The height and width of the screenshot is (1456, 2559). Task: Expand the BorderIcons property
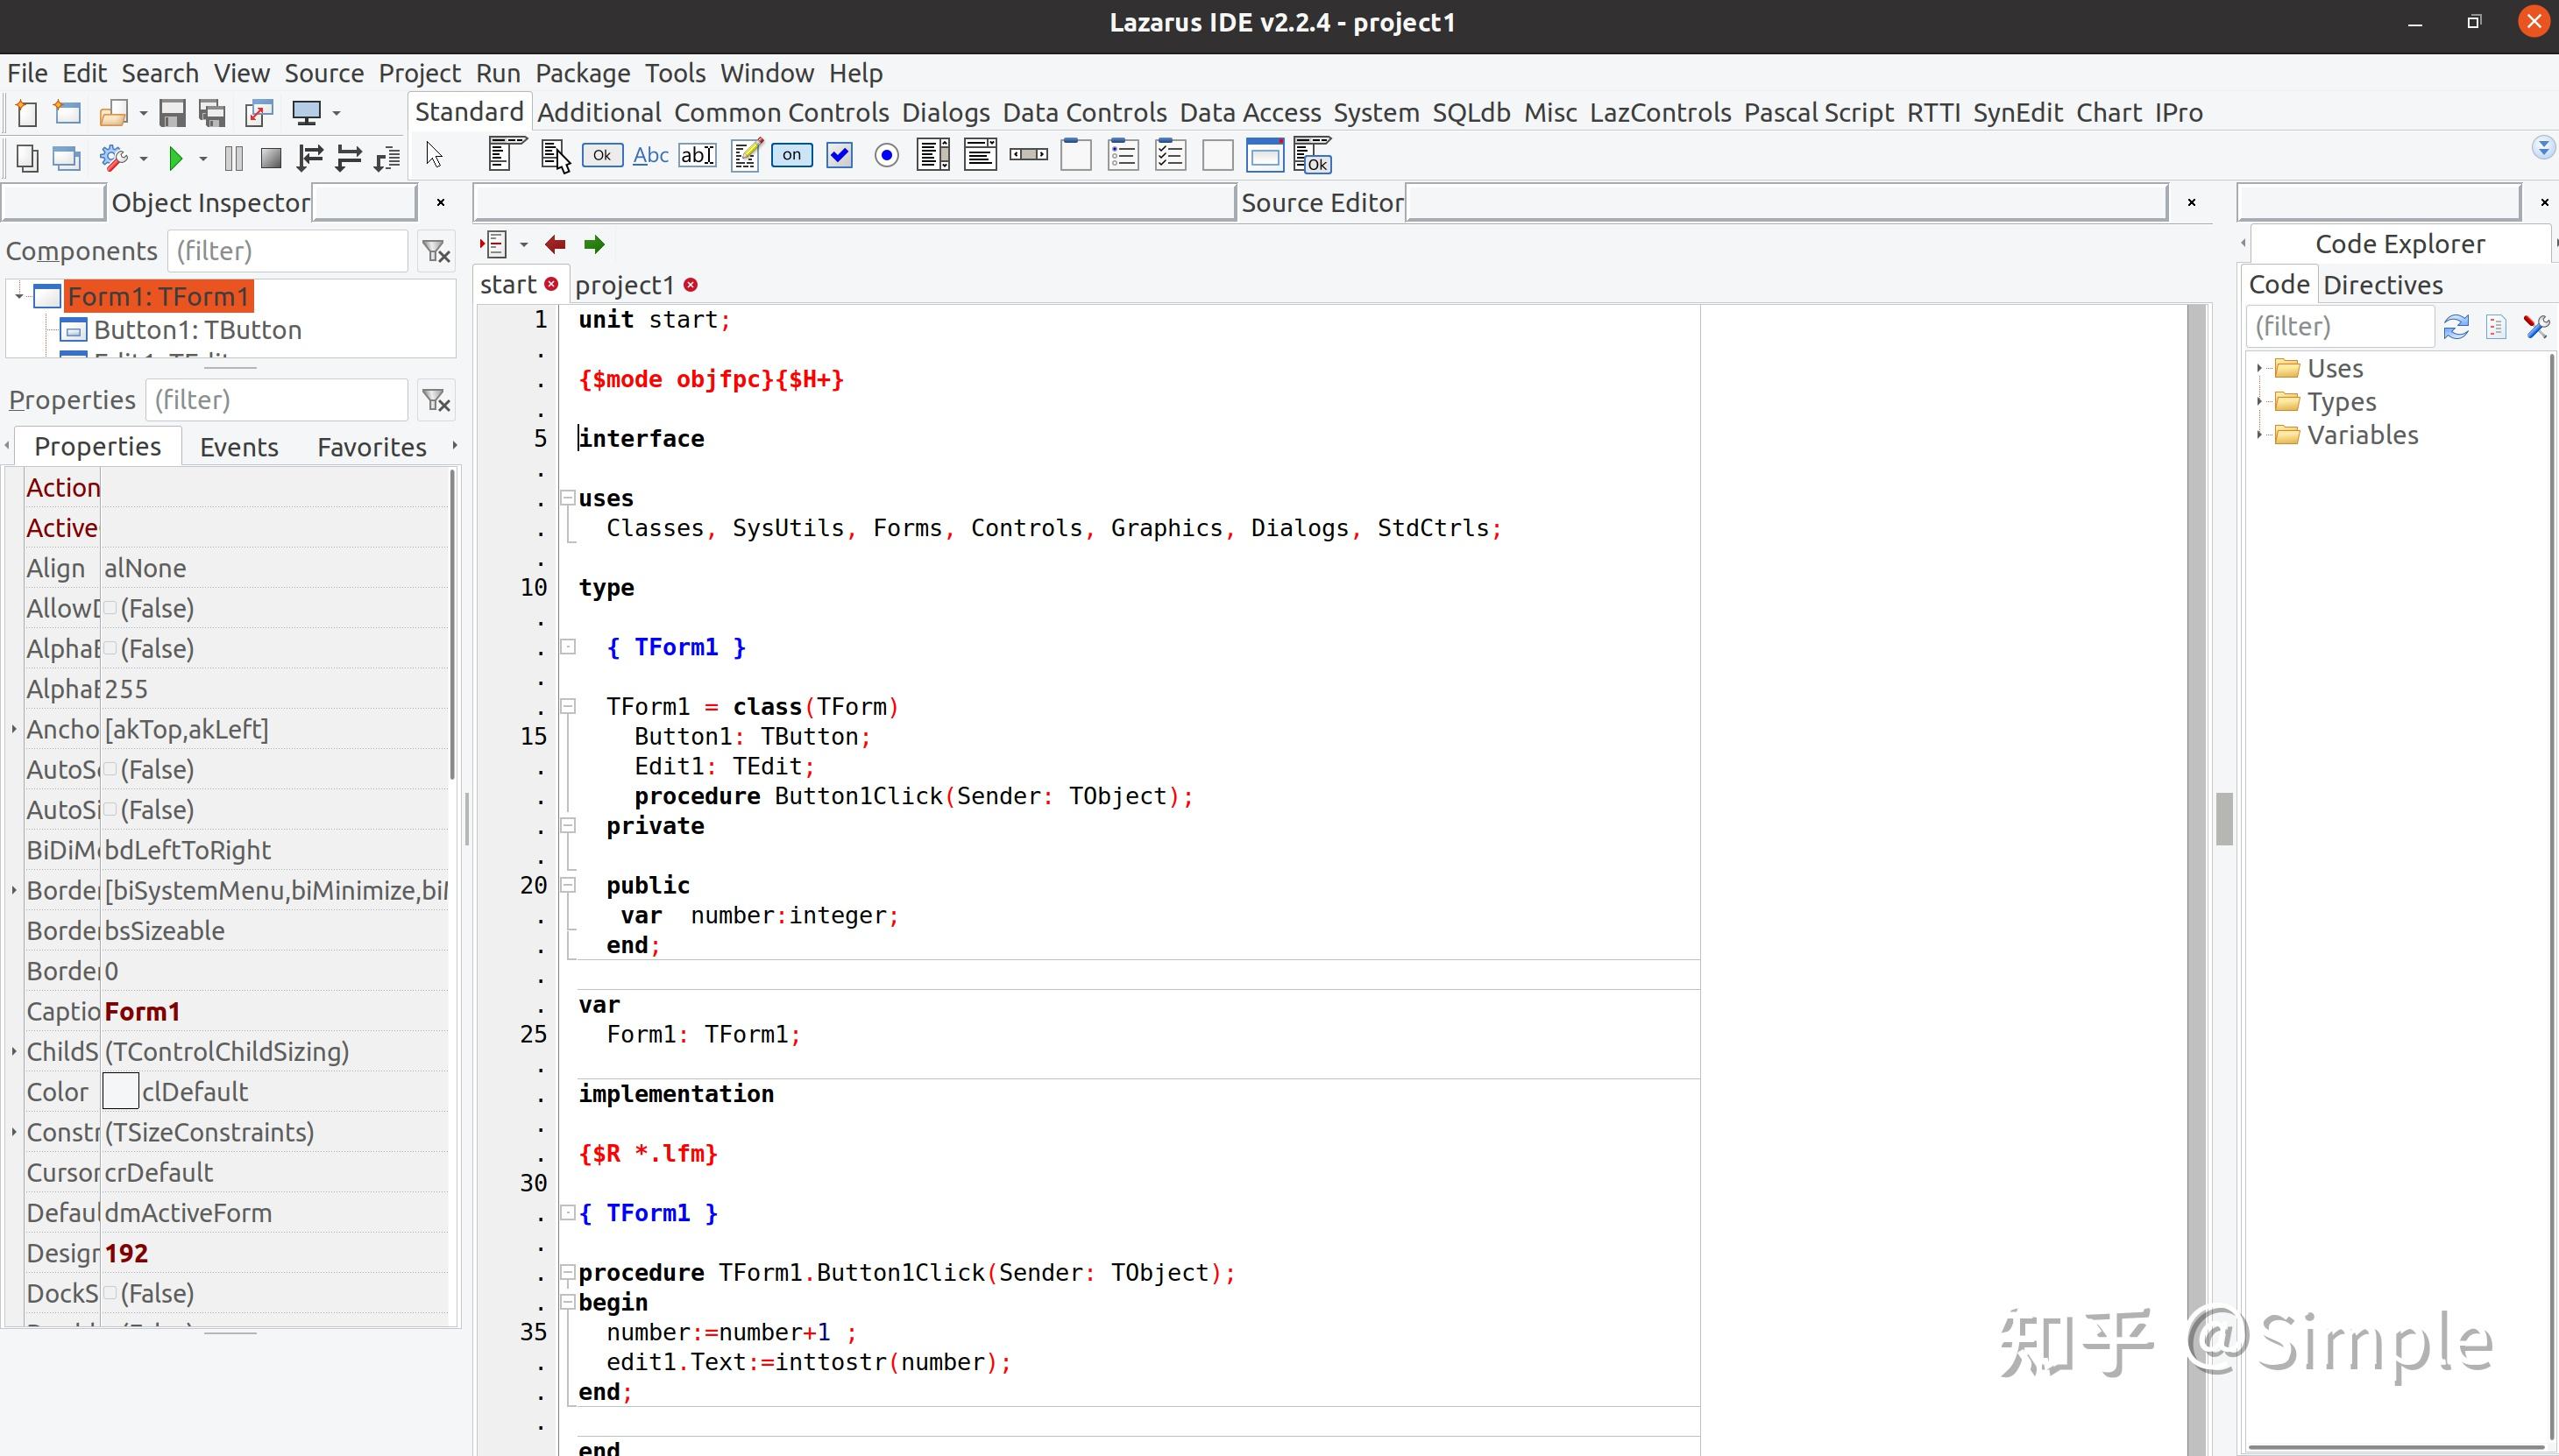(x=14, y=890)
